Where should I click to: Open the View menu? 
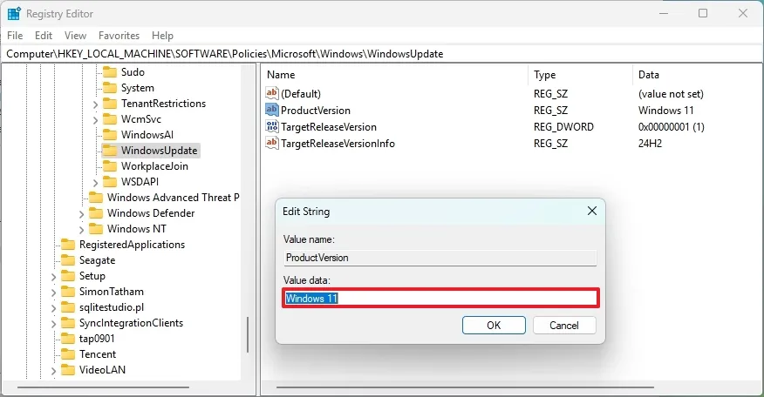coord(75,36)
